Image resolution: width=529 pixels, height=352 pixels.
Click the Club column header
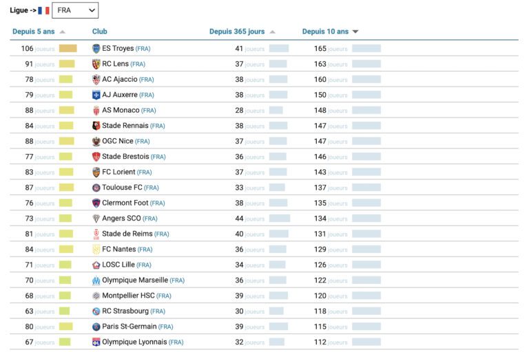pos(100,32)
